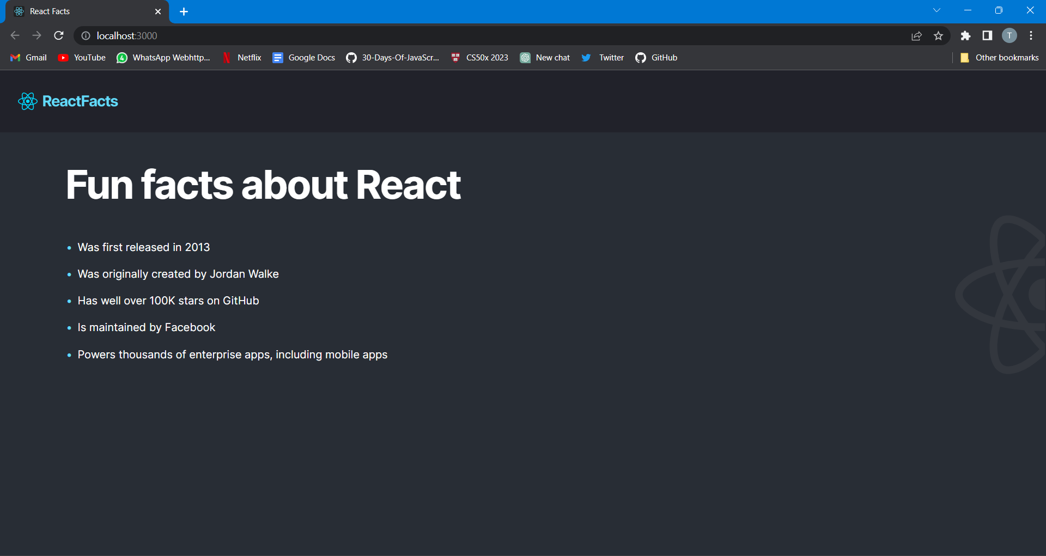Open the Google Docs bookmark
This screenshot has height=556, width=1046.
click(x=303, y=57)
